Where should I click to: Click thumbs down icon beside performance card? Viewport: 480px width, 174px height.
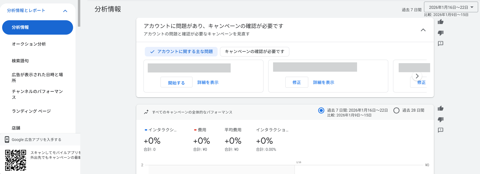(441, 119)
